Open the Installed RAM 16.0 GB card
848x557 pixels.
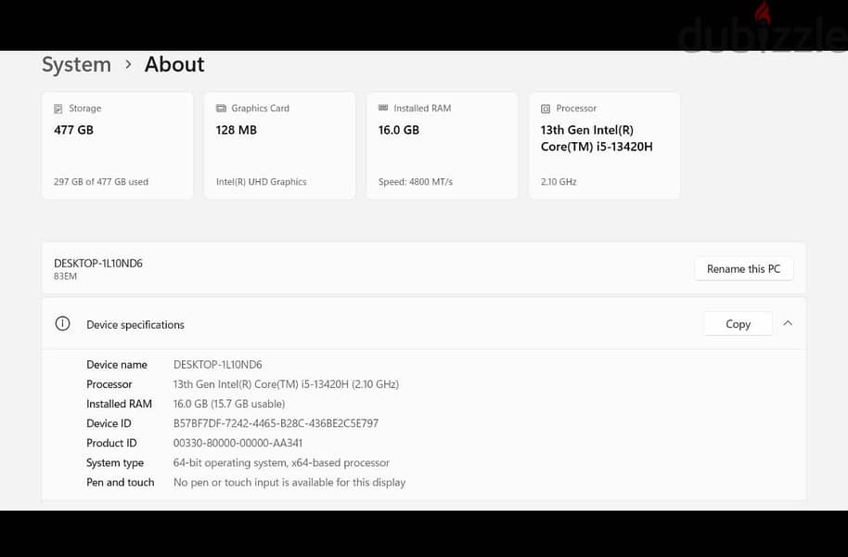coord(442,146)
